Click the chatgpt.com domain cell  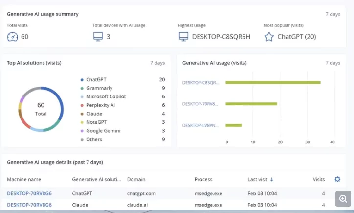(141, 194)
